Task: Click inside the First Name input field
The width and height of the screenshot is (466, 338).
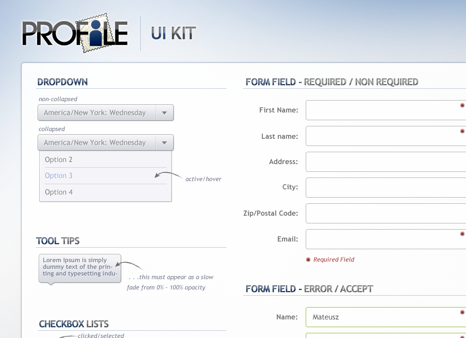Action: click(x=381, y=110)
